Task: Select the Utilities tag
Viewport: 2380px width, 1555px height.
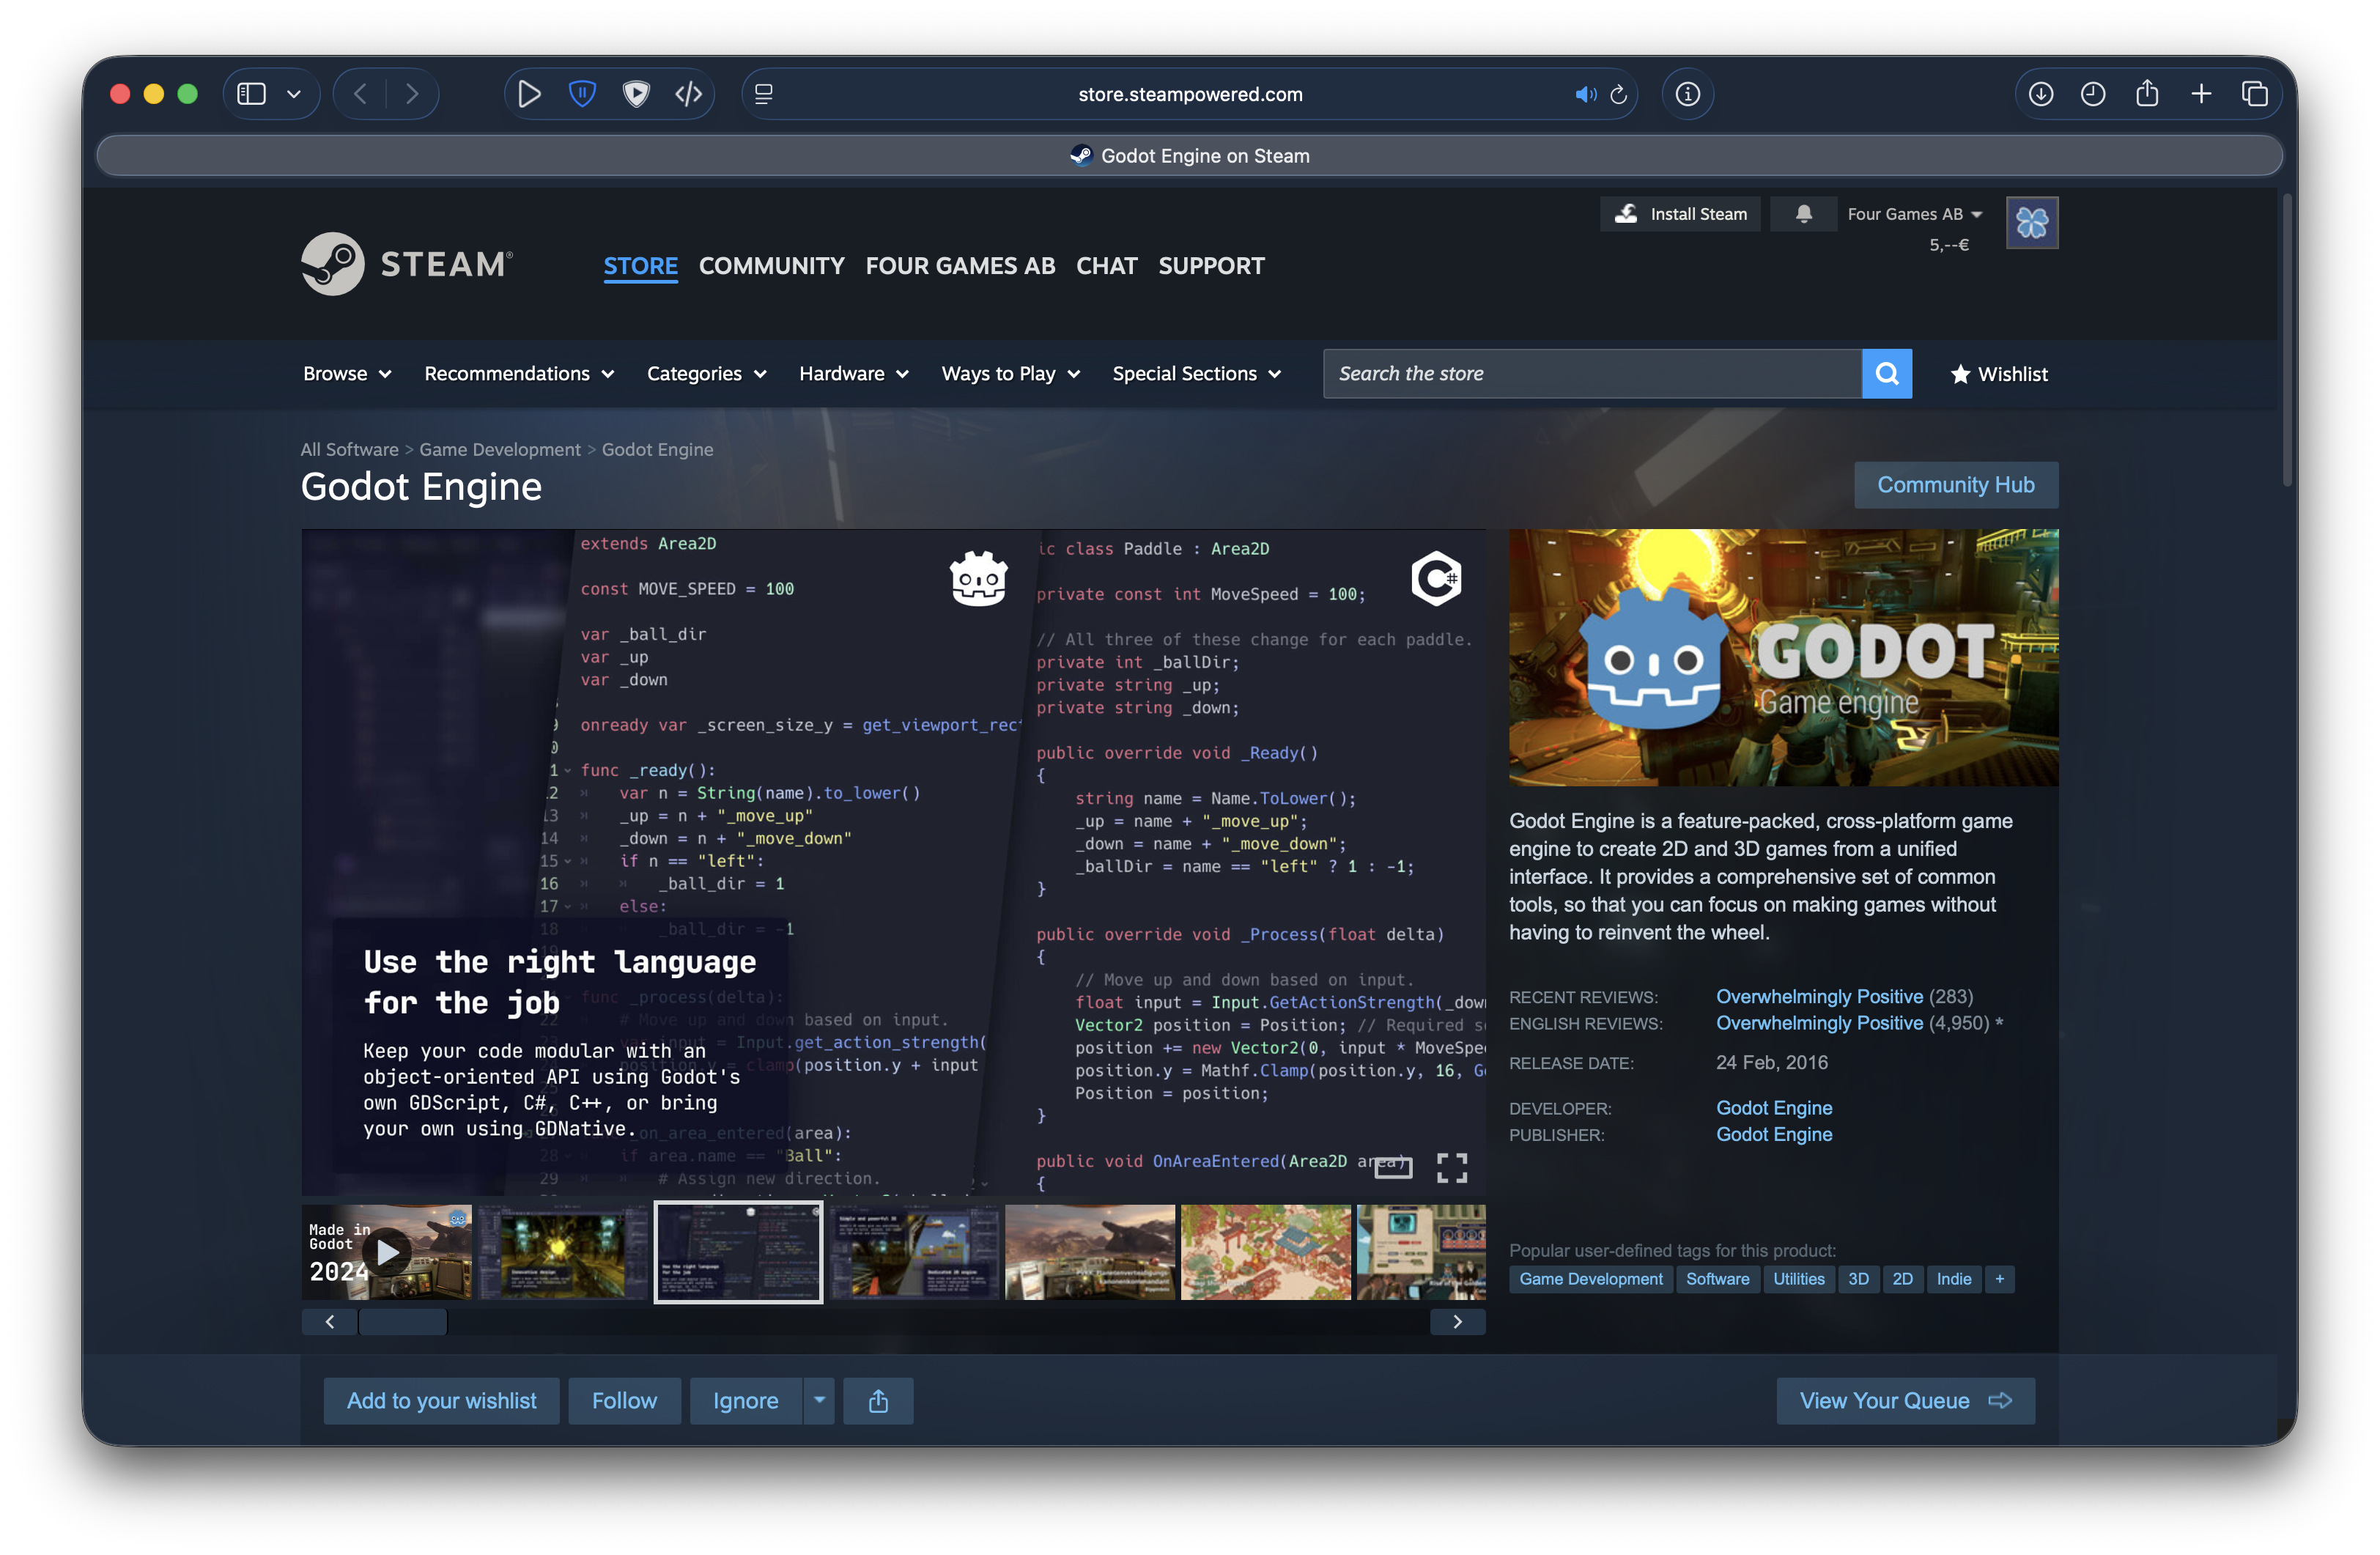Action: [x=1798, y=1279]
